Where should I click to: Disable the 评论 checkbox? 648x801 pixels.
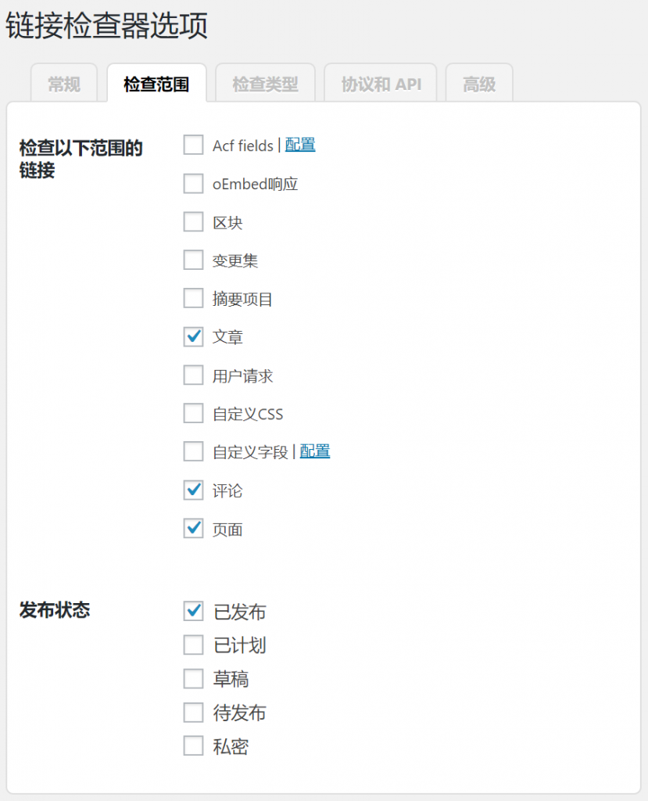(193, 490)
